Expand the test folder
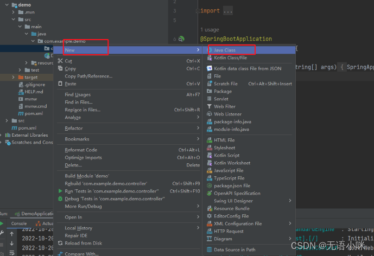This screenshot has width=374, height=256. click(x=20, y=70)
